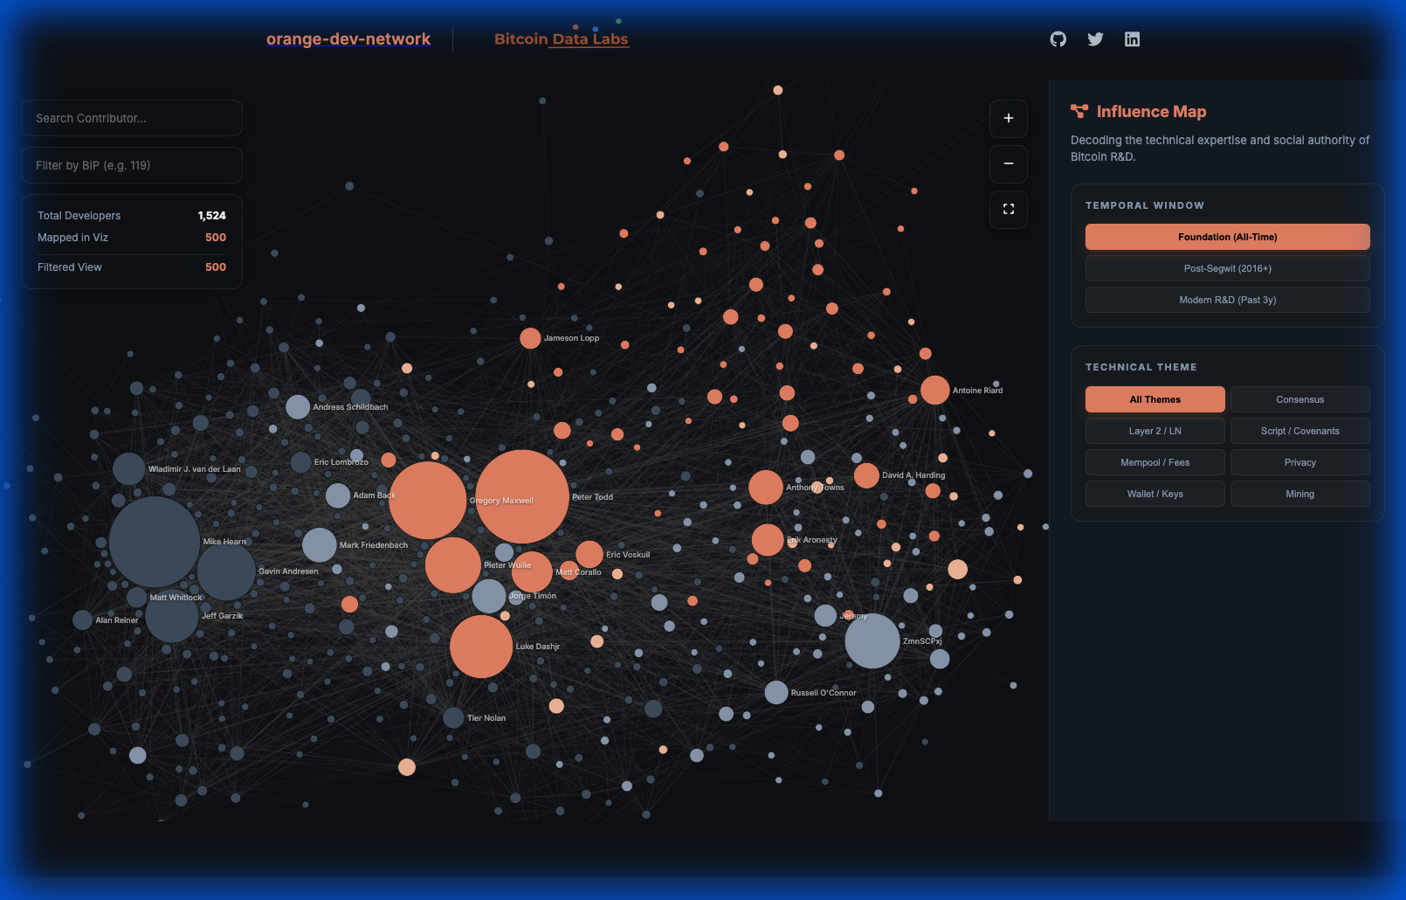
Task: Click the Jeff Garzik node
Action: (172, 616)
